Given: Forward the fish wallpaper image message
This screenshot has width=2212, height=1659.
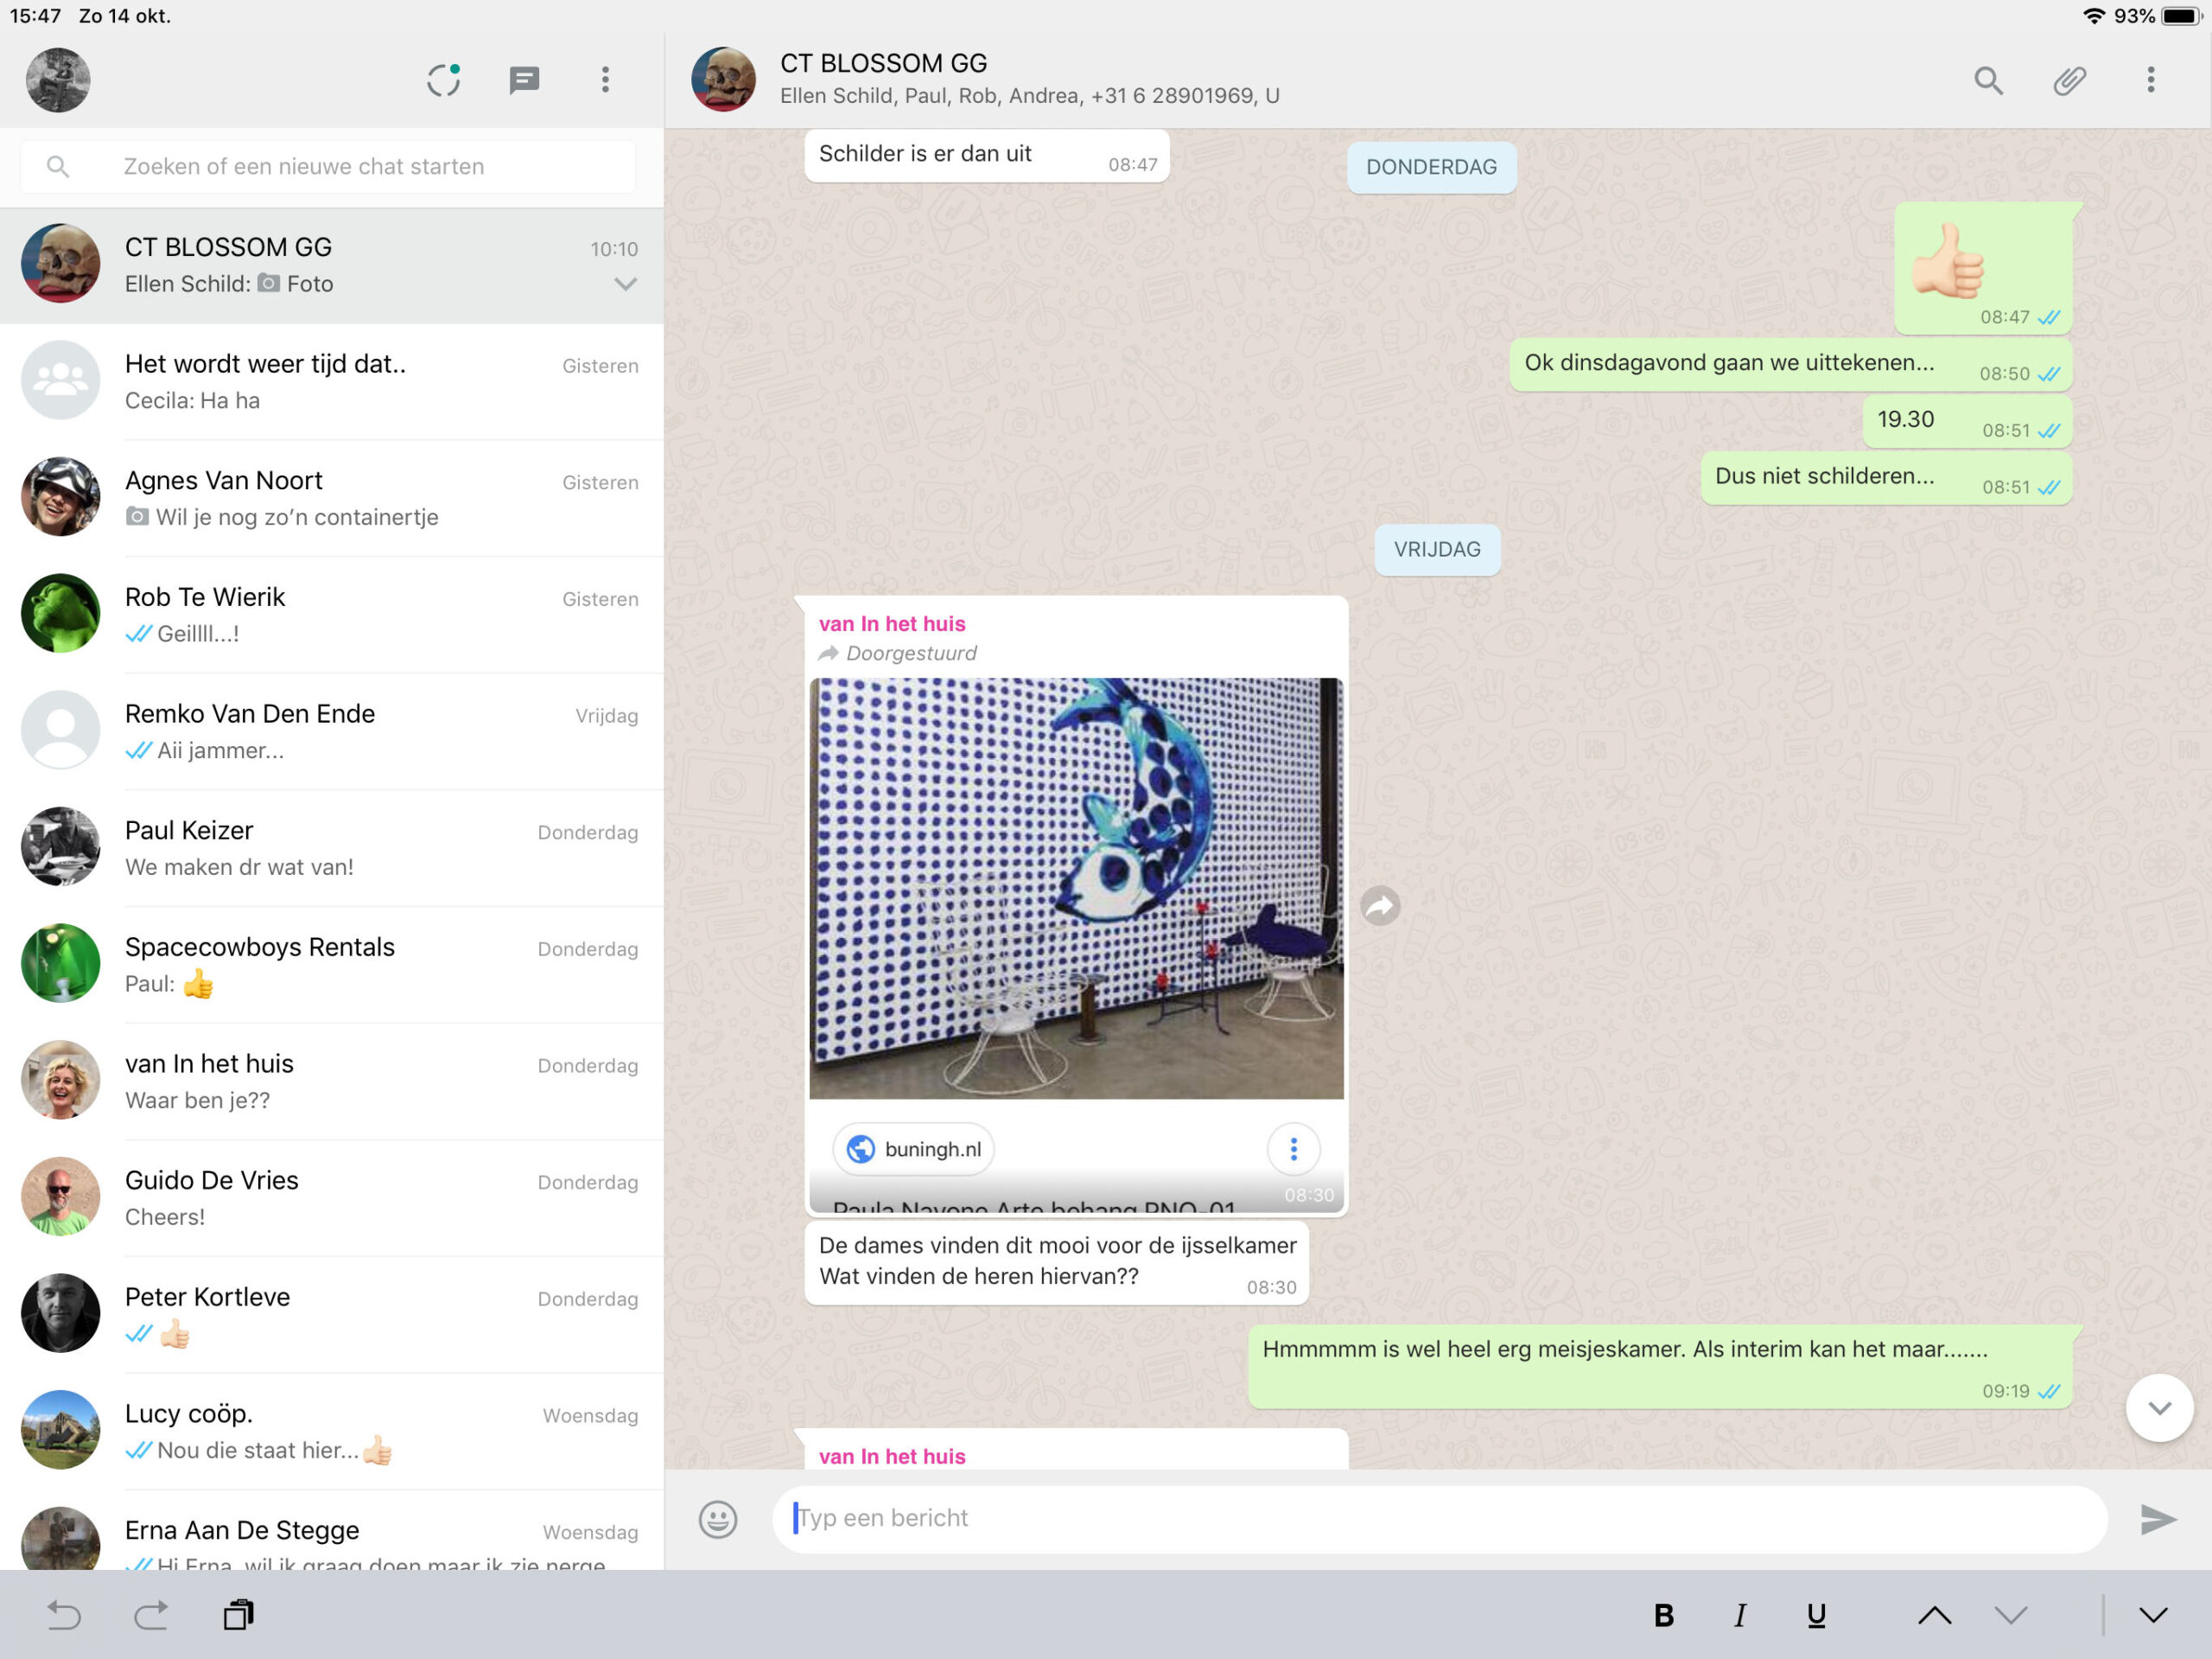Looking at the screenshot, I should point(1380,905).
